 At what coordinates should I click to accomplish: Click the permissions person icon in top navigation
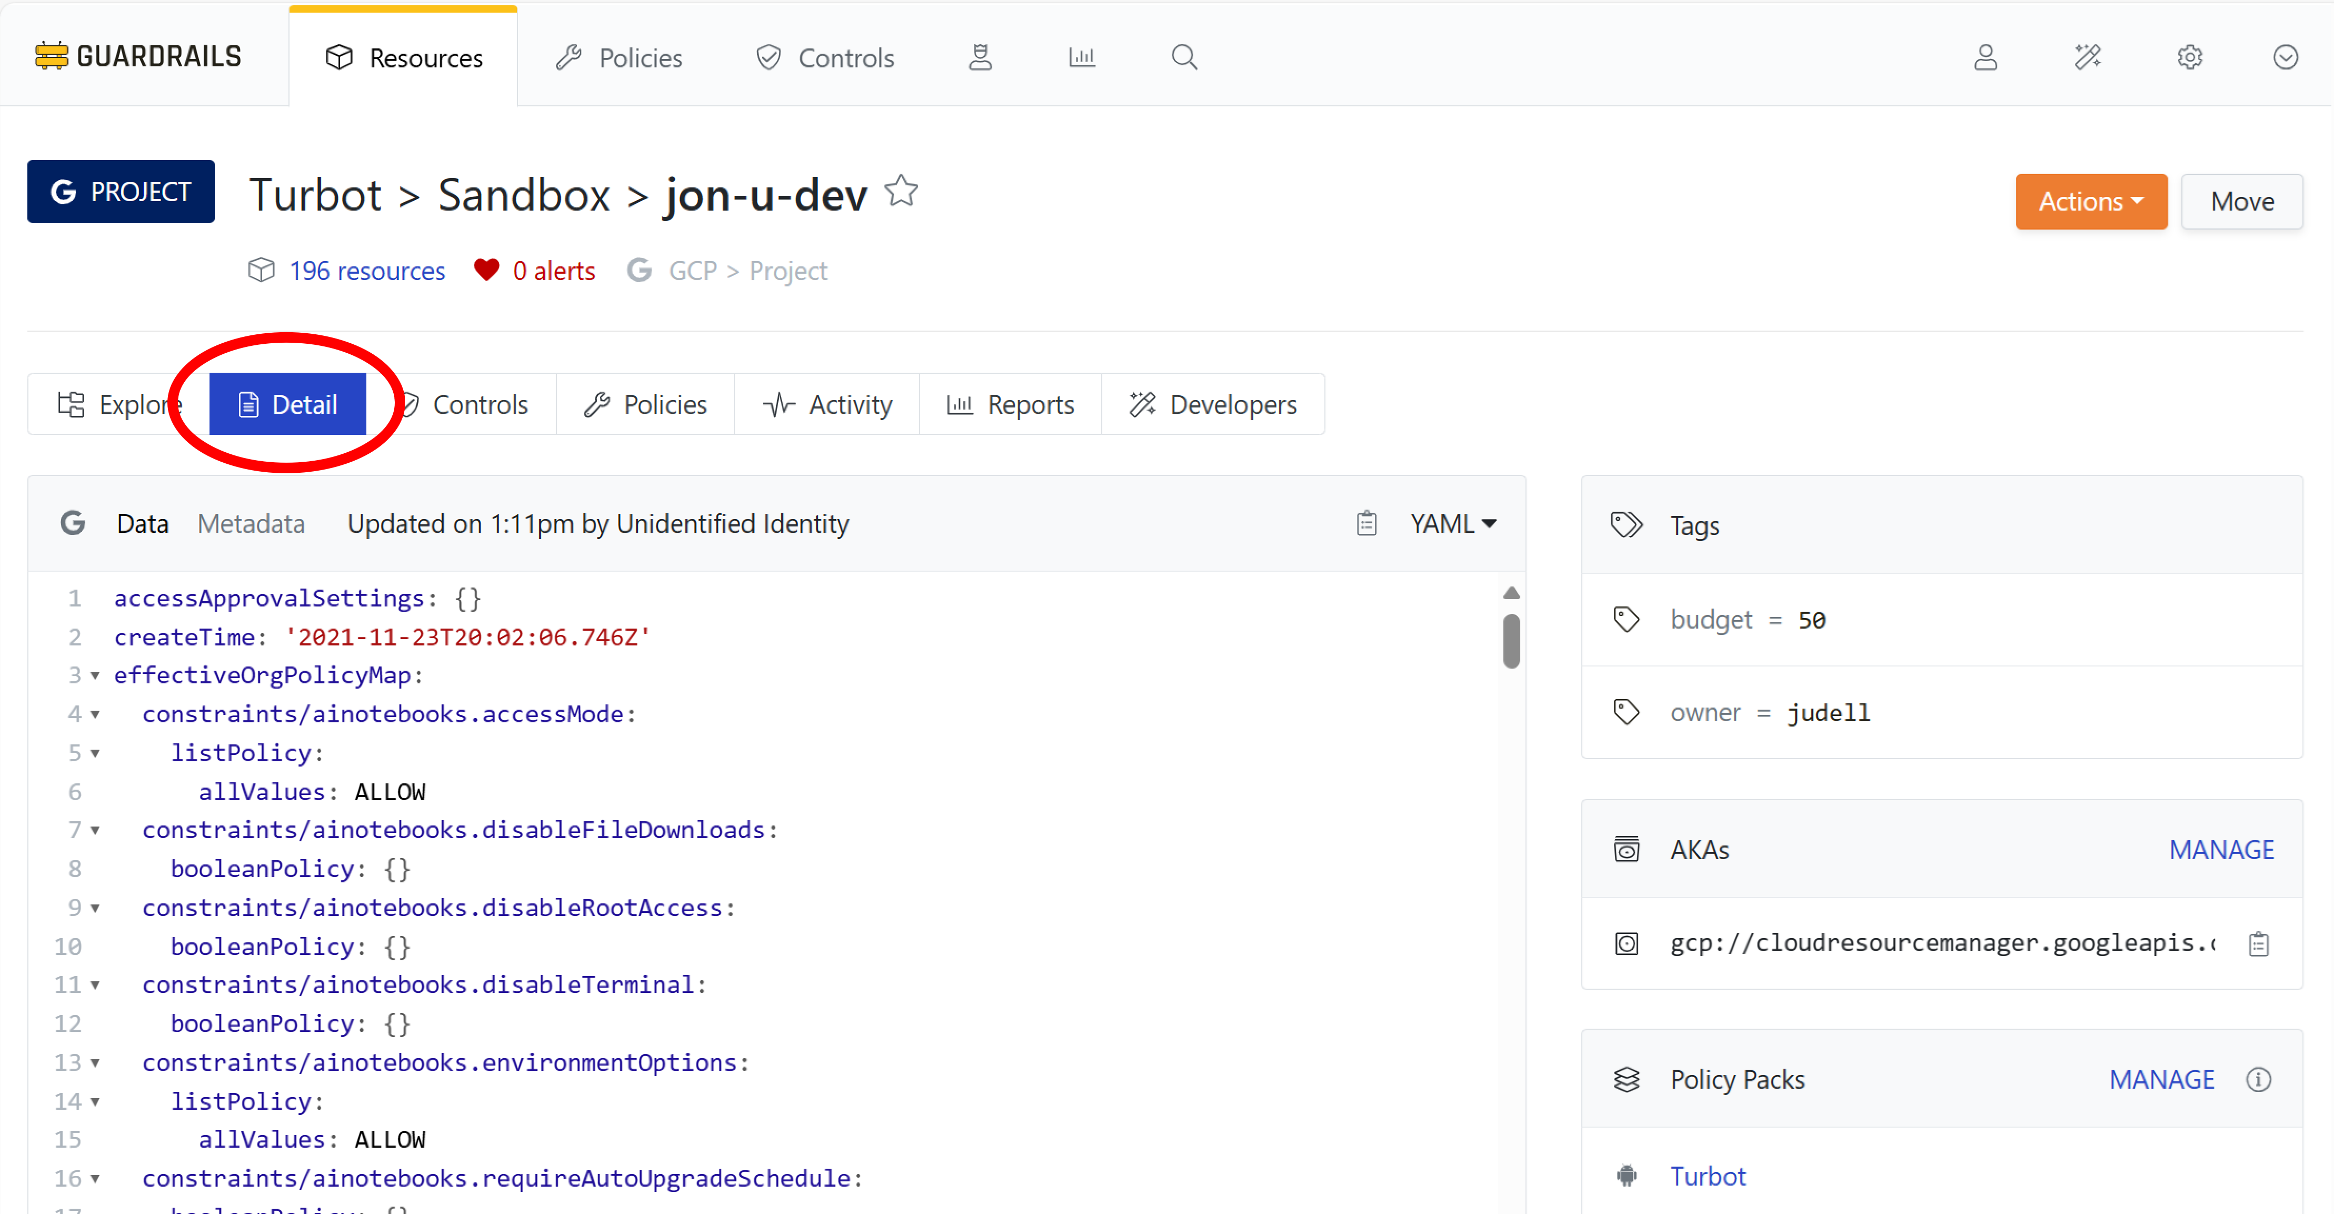click(980, 58)
